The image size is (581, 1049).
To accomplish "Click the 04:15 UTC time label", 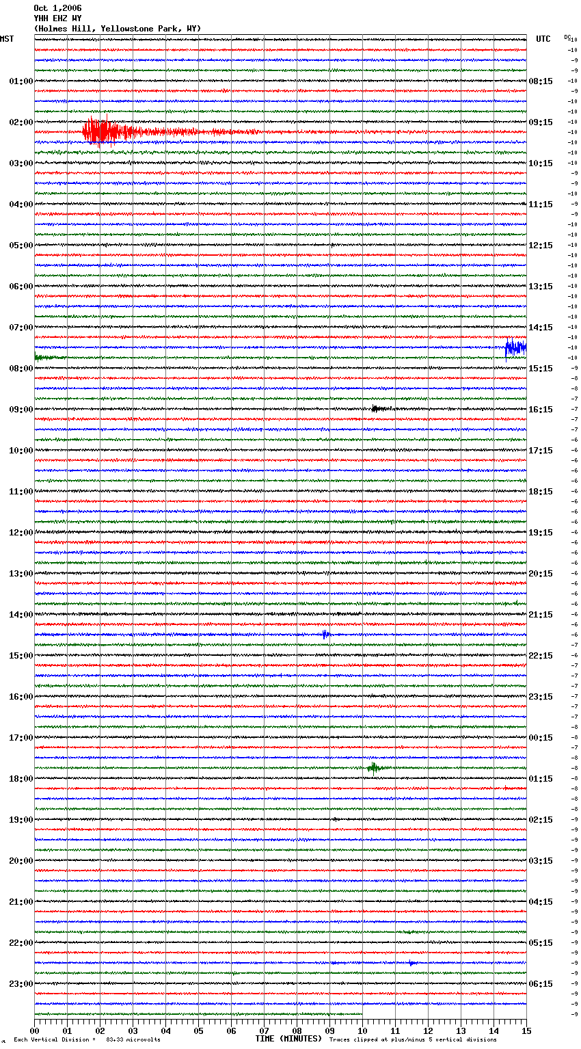I will (x=541, y=902).
